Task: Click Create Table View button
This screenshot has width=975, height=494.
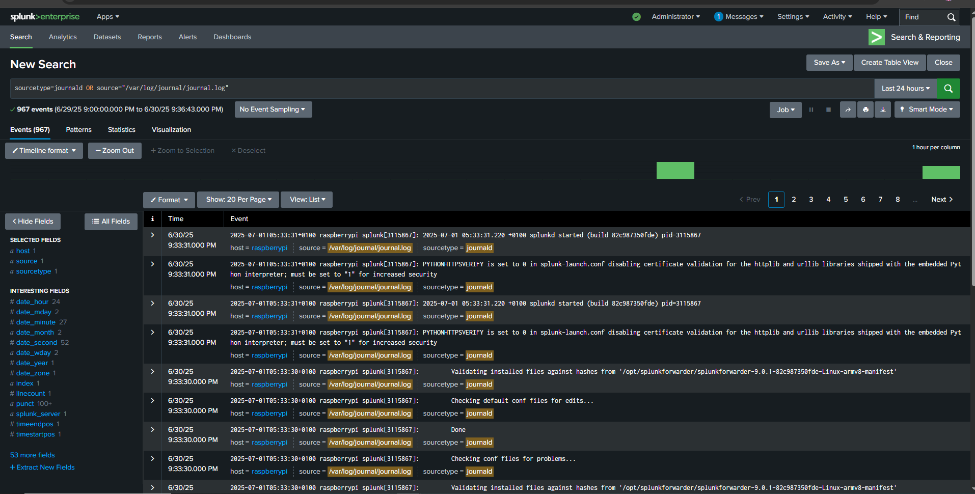Action: 890,63
